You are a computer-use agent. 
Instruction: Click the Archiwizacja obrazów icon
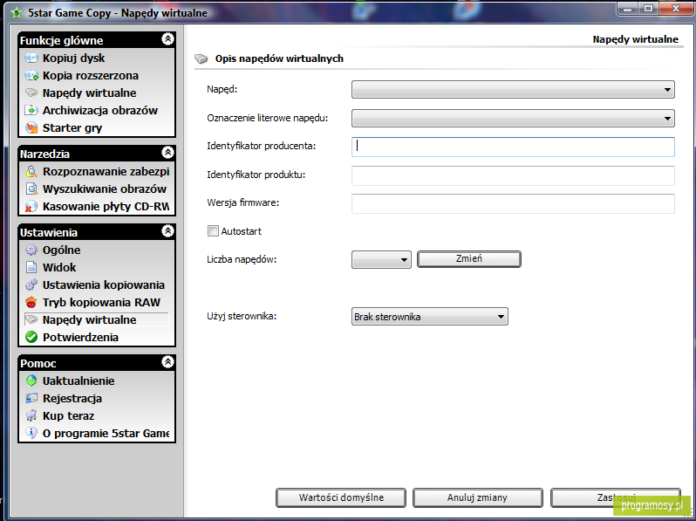pos(31,110)
